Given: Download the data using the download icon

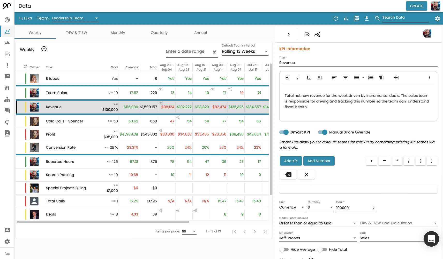Looking at the screenshot, I should tap(366, 18).
